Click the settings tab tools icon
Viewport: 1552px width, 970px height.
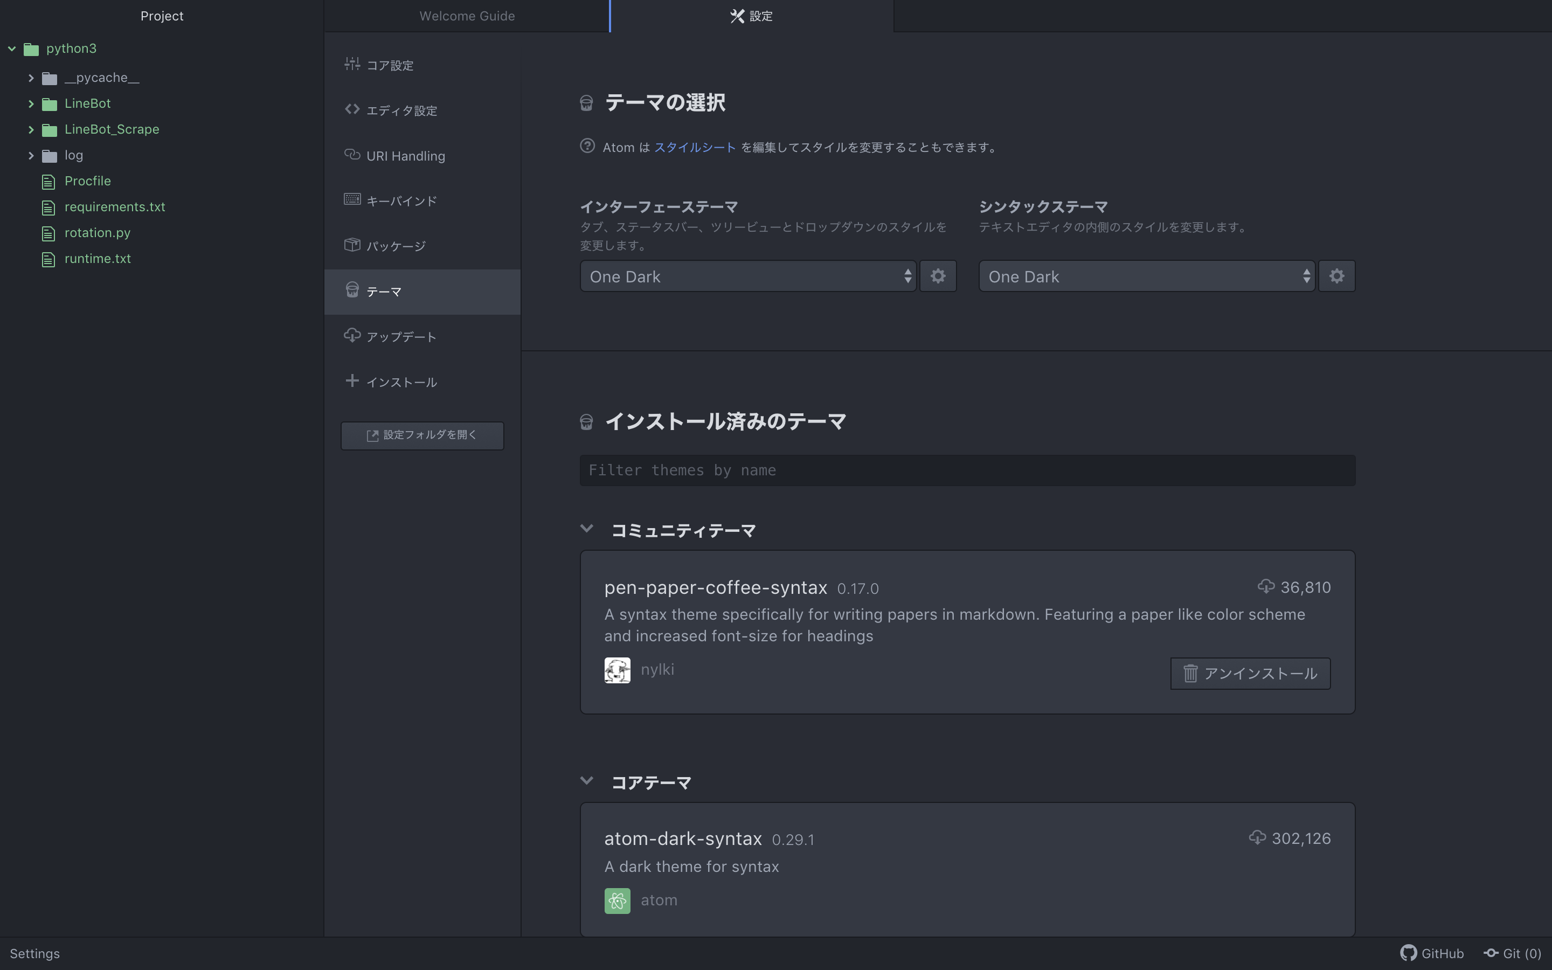[738, 16]
